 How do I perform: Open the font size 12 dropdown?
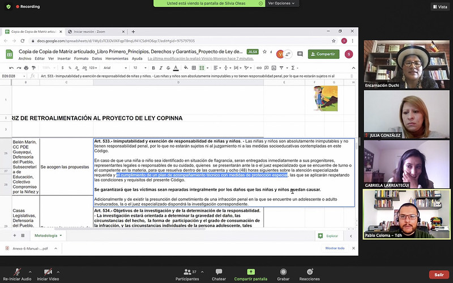[139, 68]
